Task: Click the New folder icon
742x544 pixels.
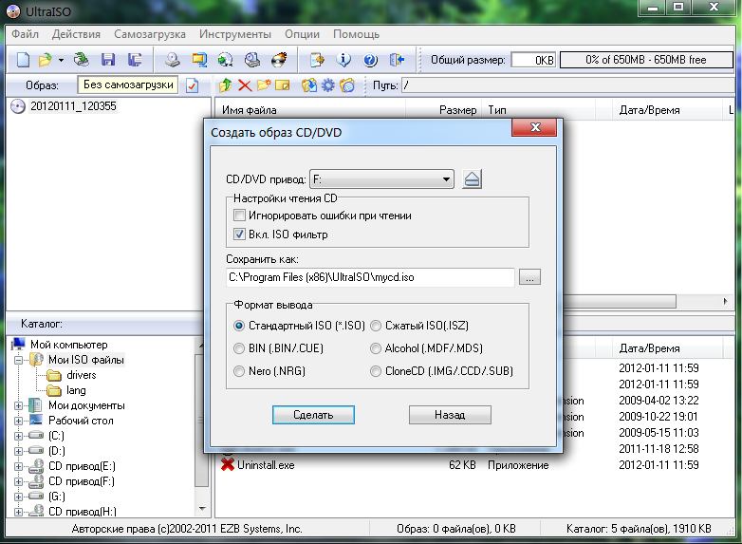Action: pyautogui.click(x=264, y=85)
